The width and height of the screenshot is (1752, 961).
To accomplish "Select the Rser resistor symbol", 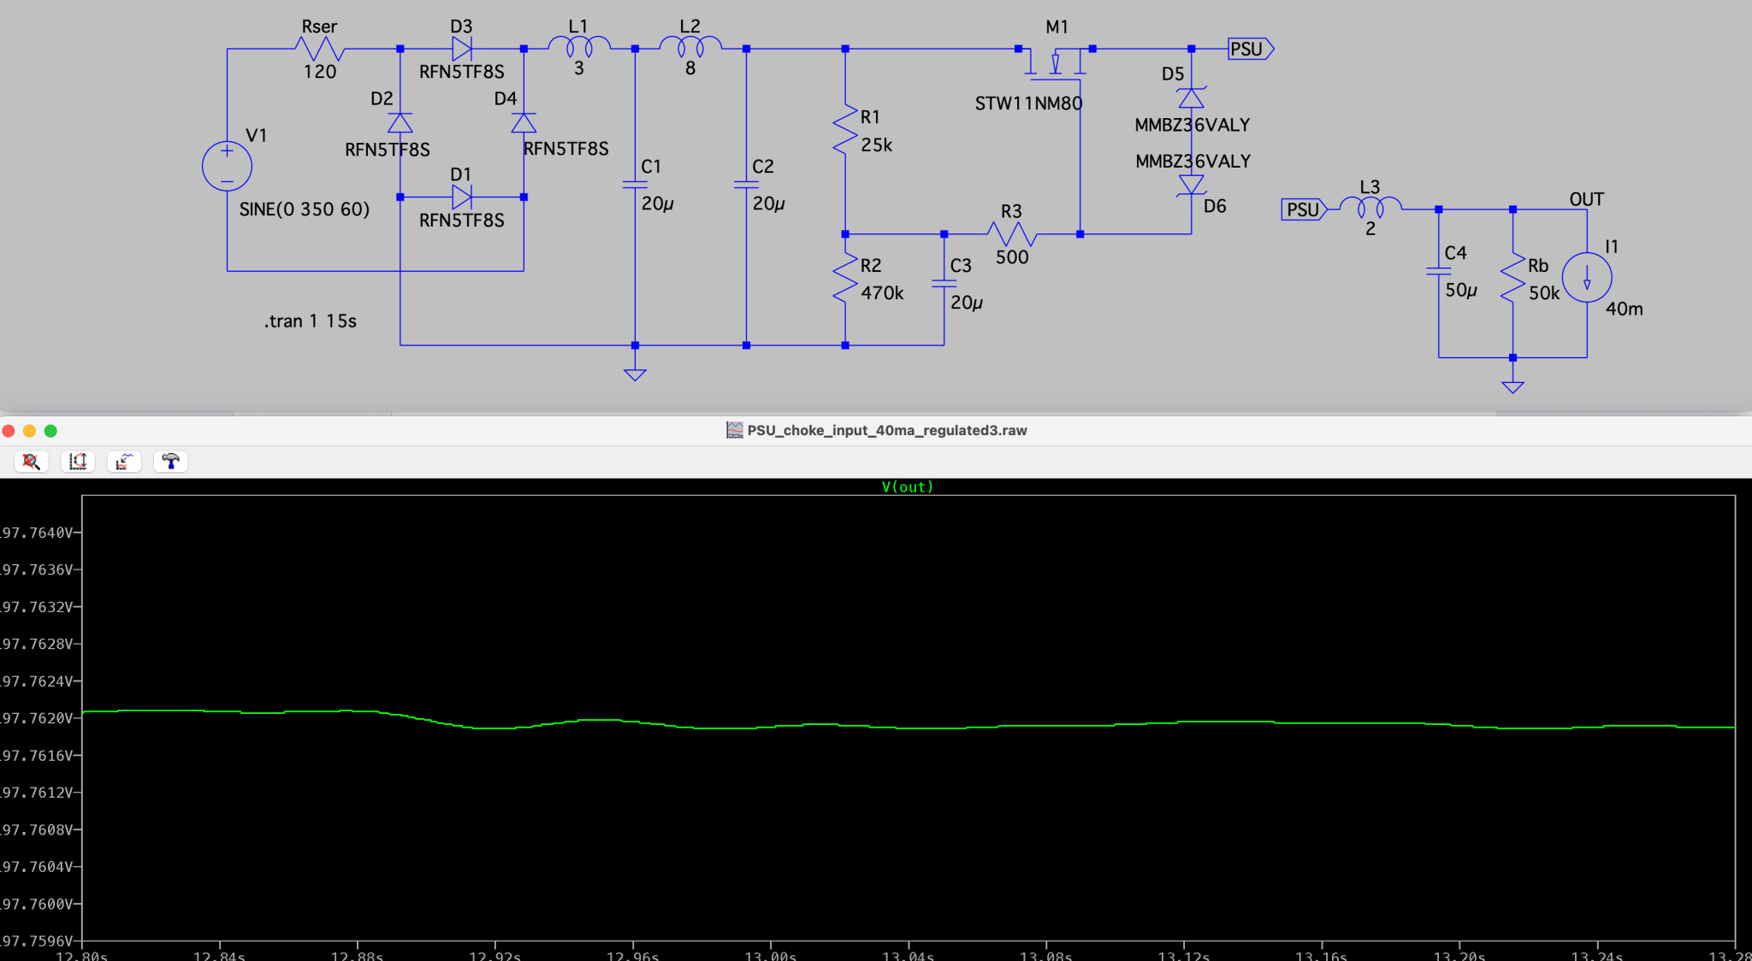I will [320, 49].
